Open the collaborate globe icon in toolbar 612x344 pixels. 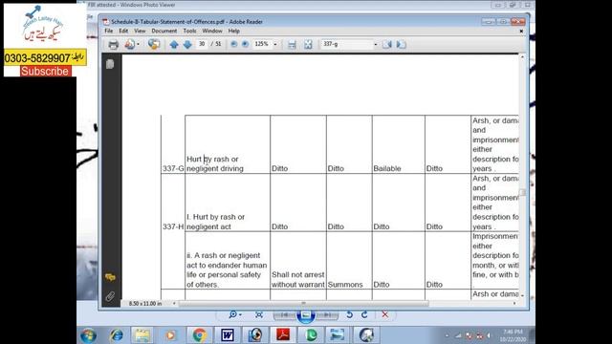pyautogui.click(x=154, y=44)
